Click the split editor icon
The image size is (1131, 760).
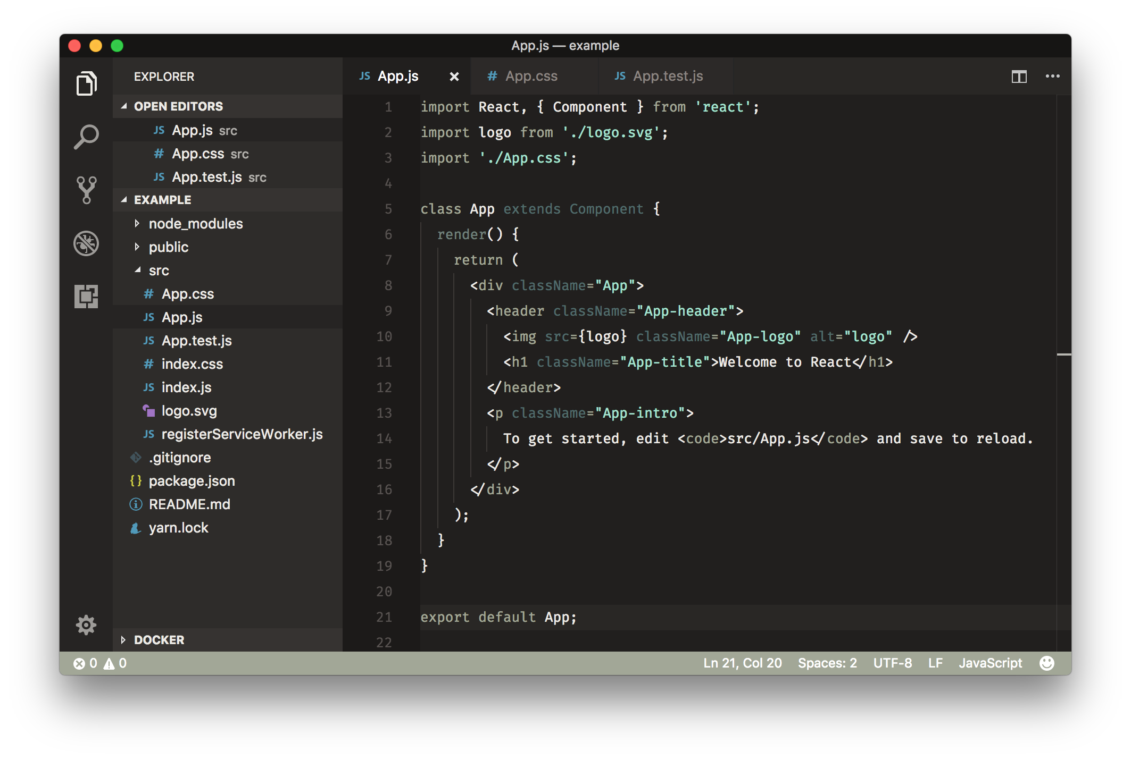click(1019, 77)
